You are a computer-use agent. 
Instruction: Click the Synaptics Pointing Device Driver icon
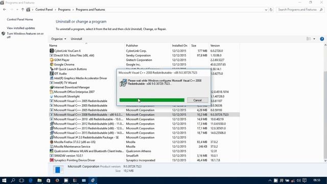[x=52, y=160]
